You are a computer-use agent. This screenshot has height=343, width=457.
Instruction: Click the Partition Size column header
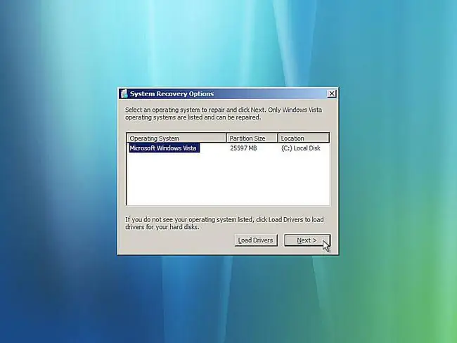click(x=252, y=138)
